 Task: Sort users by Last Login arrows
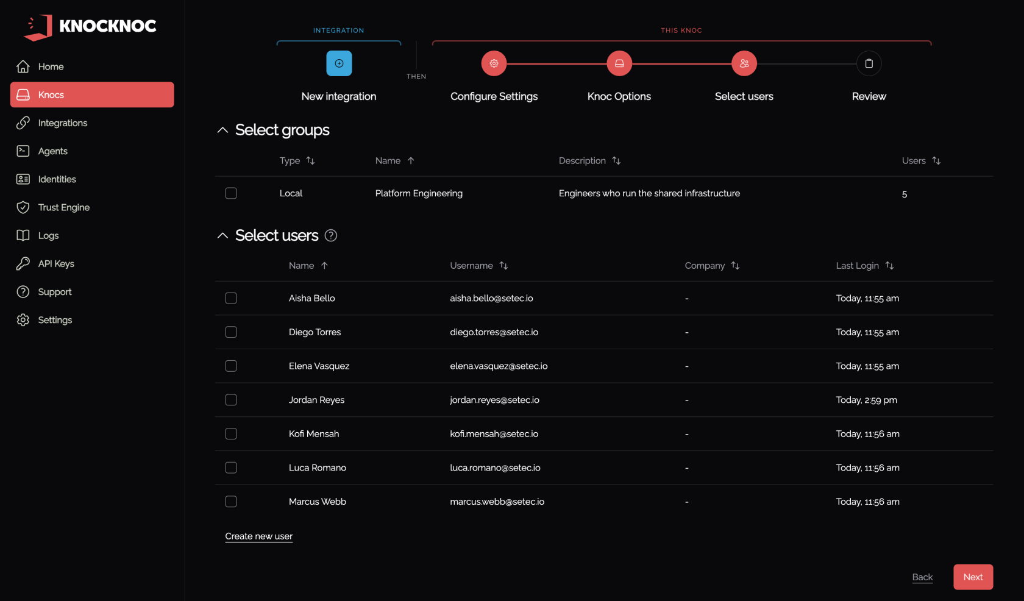pyautogui.click(x=889, y=265)
